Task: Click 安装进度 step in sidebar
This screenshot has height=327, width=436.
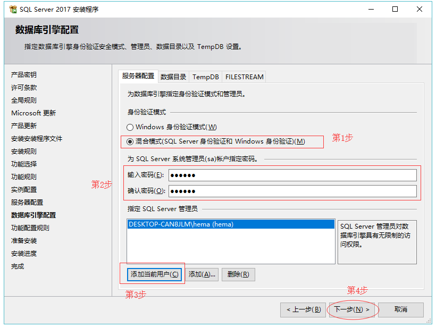Action: pyautogui.click(x=24, y=254)
